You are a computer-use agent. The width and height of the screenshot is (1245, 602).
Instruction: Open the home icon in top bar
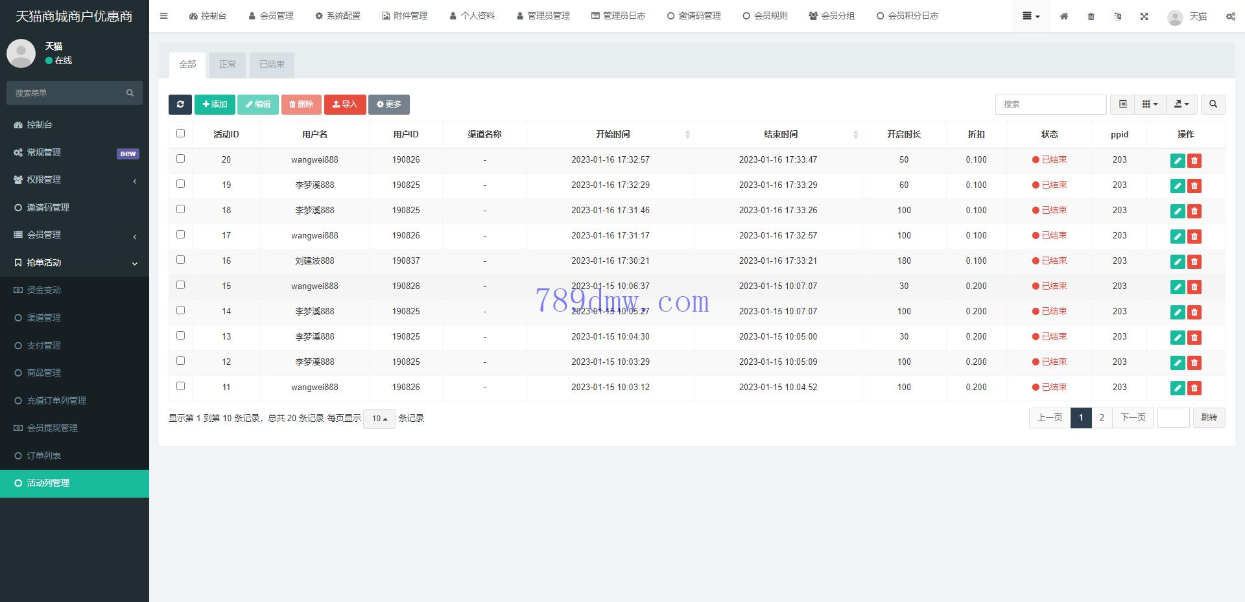pos(1064,16)
